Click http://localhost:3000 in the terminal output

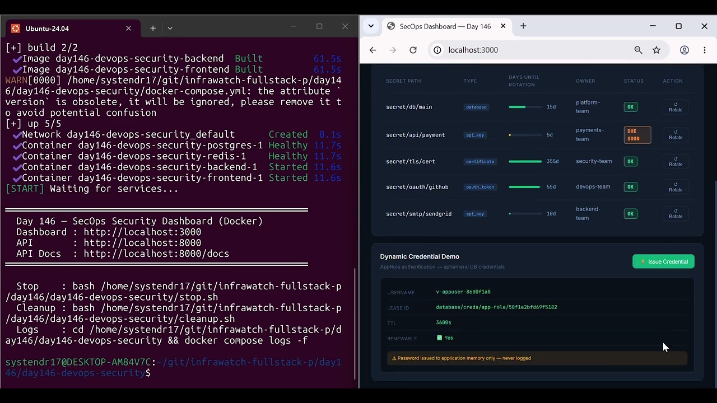point(142,232)
